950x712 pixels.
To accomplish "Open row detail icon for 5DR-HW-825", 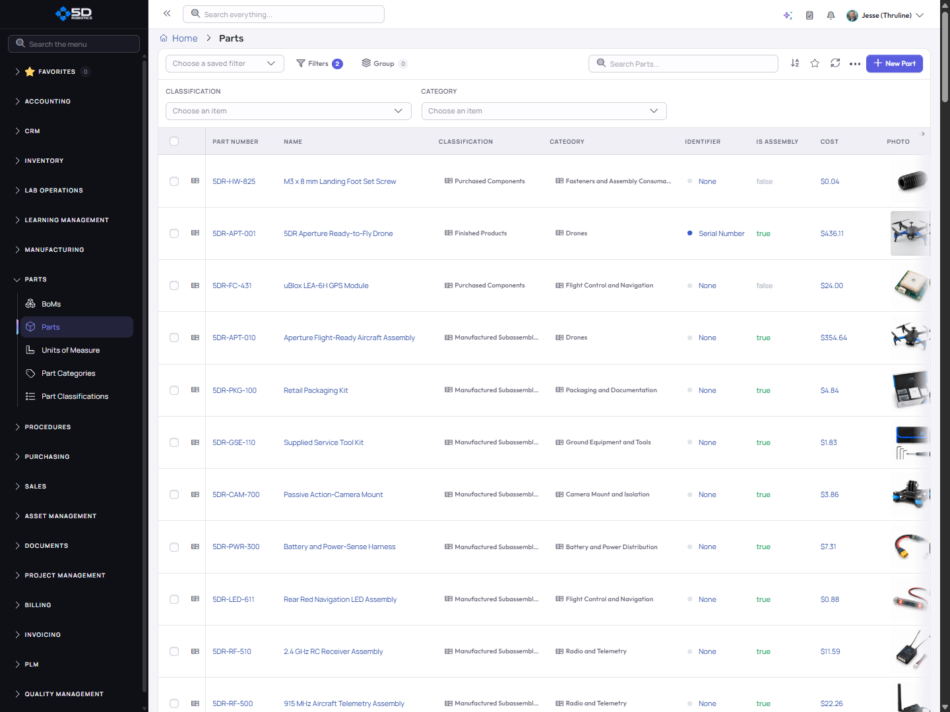I will (195, 181).
